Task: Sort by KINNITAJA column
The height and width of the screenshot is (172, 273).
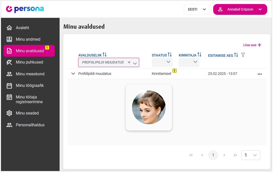Action: coord(199,55)
